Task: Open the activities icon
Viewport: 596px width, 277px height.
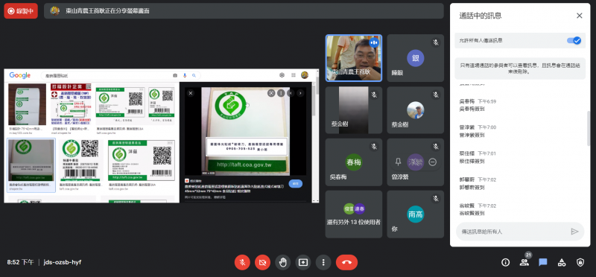Action: 562,262
